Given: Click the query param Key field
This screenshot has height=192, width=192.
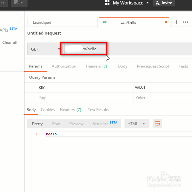Looking at the screenshot, I should click(x=85, y=97).
